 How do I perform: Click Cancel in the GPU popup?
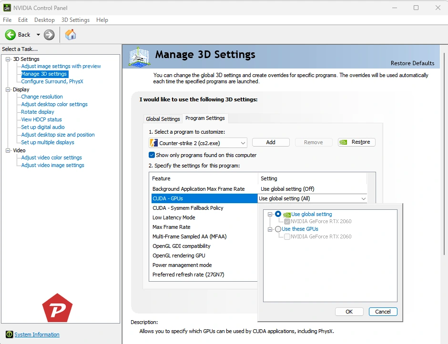[383, 312]
